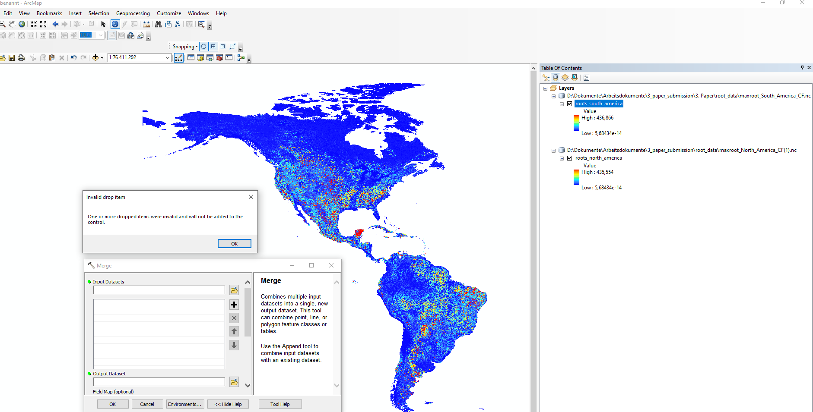The width and height of the screenshot is (813, 412).
Task: Collapse the maxroot_North_America_CF(1).nc source node
Action: 553,151
